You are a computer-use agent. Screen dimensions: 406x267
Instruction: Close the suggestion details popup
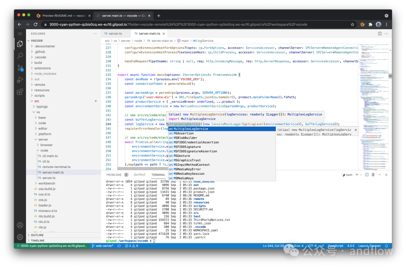point(356,130)
